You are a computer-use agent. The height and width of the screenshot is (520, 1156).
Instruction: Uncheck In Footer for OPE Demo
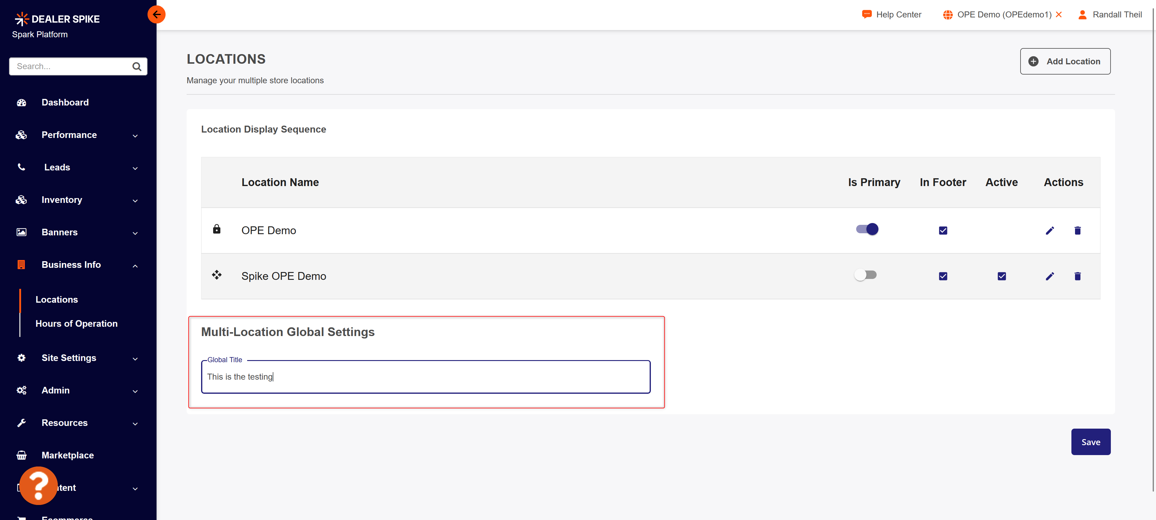[943, 231]
